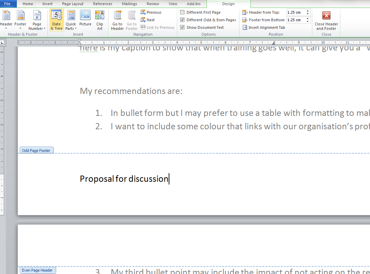The width and height of the screenshot is (370, 274).
Task: Select the Design contextual tab
Action: coord(228,4)
